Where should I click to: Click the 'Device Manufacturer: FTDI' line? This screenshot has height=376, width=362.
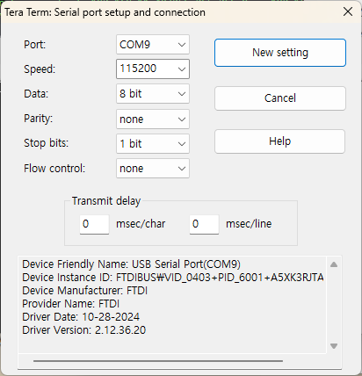tap(85, 291)
